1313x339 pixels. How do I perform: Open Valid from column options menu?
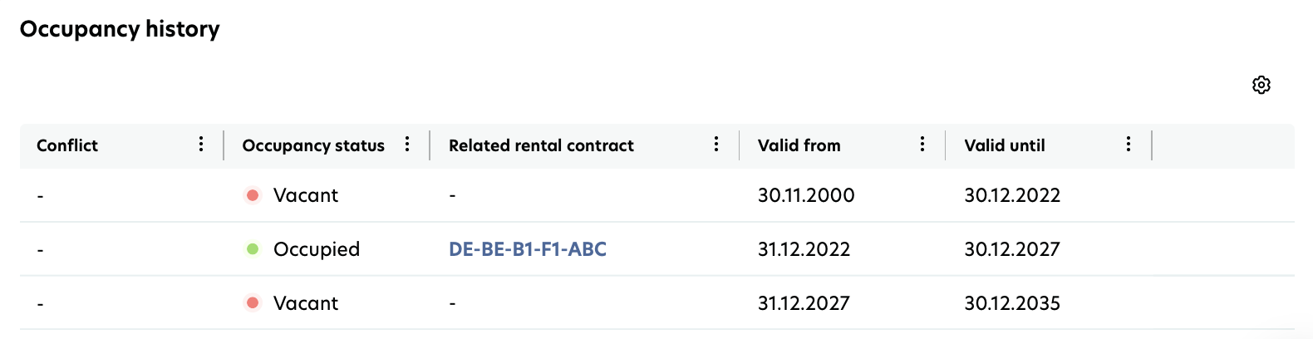click(x=922, y=145)
